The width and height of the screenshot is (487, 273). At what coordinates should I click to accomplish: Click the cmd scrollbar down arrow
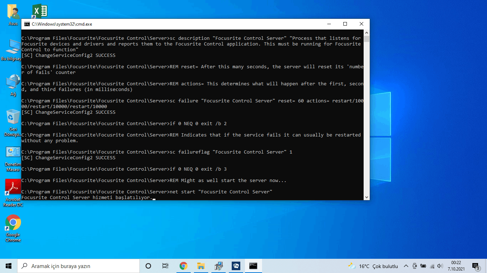[x=366, y=197]
